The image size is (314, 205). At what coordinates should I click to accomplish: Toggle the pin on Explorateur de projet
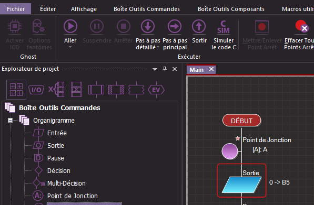point(165,69)
